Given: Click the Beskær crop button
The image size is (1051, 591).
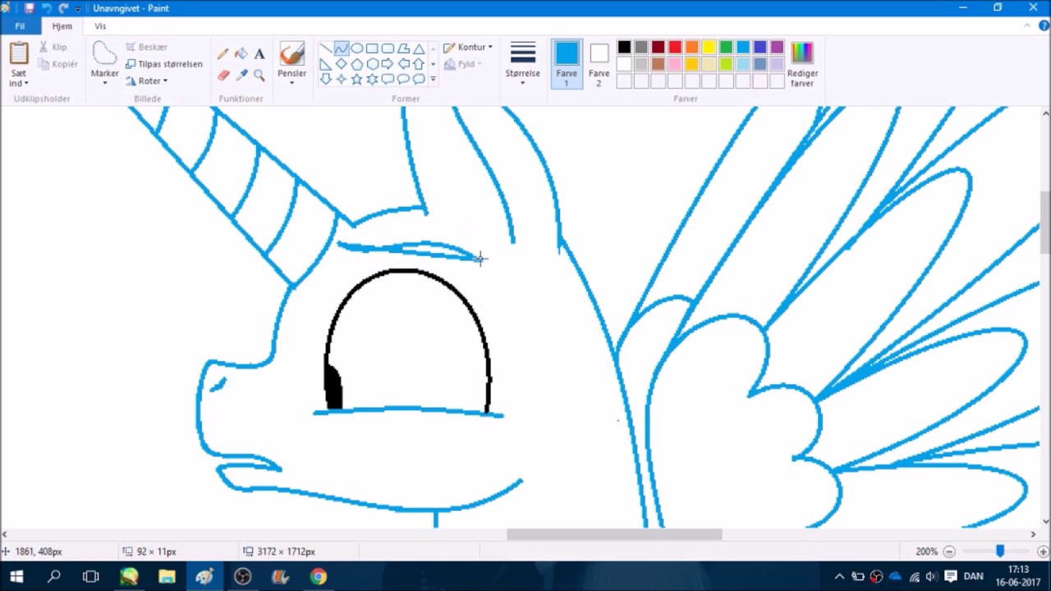Looking at the screenshot, I should 147,48.
